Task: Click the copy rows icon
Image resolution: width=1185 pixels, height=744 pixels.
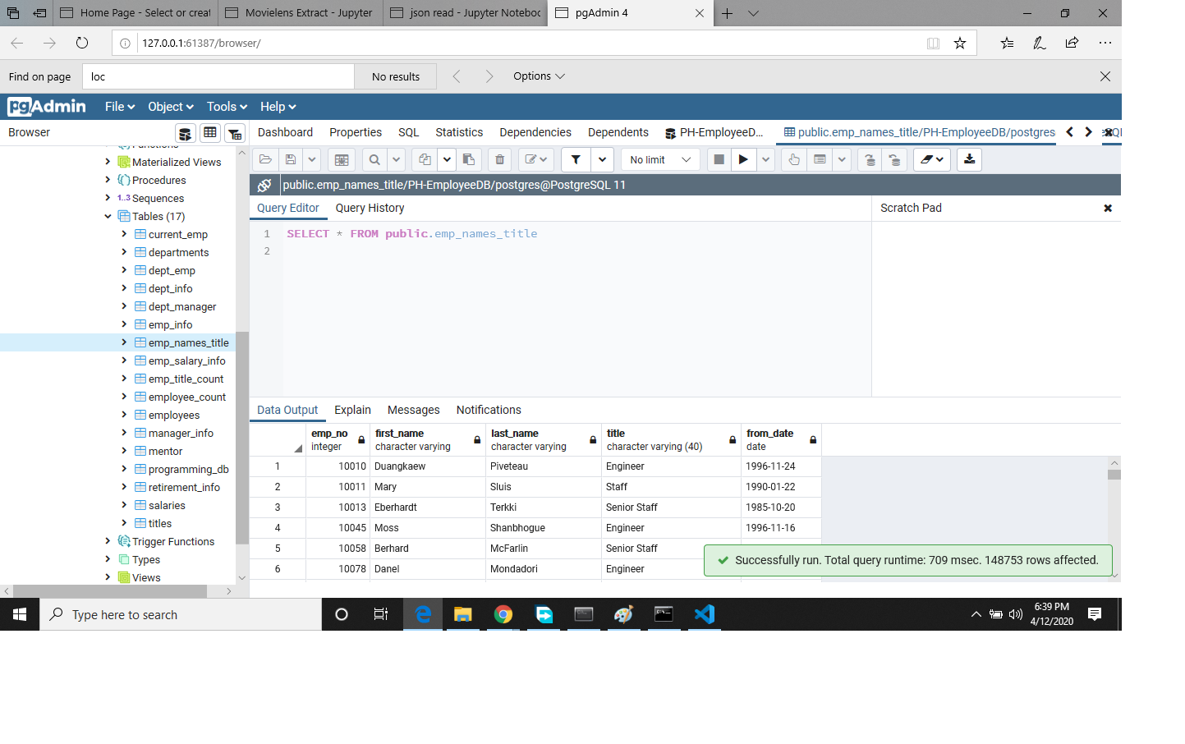Action: click(425, 159)
